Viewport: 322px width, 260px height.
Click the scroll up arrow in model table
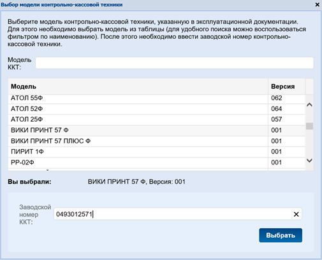tap(309, 105)
